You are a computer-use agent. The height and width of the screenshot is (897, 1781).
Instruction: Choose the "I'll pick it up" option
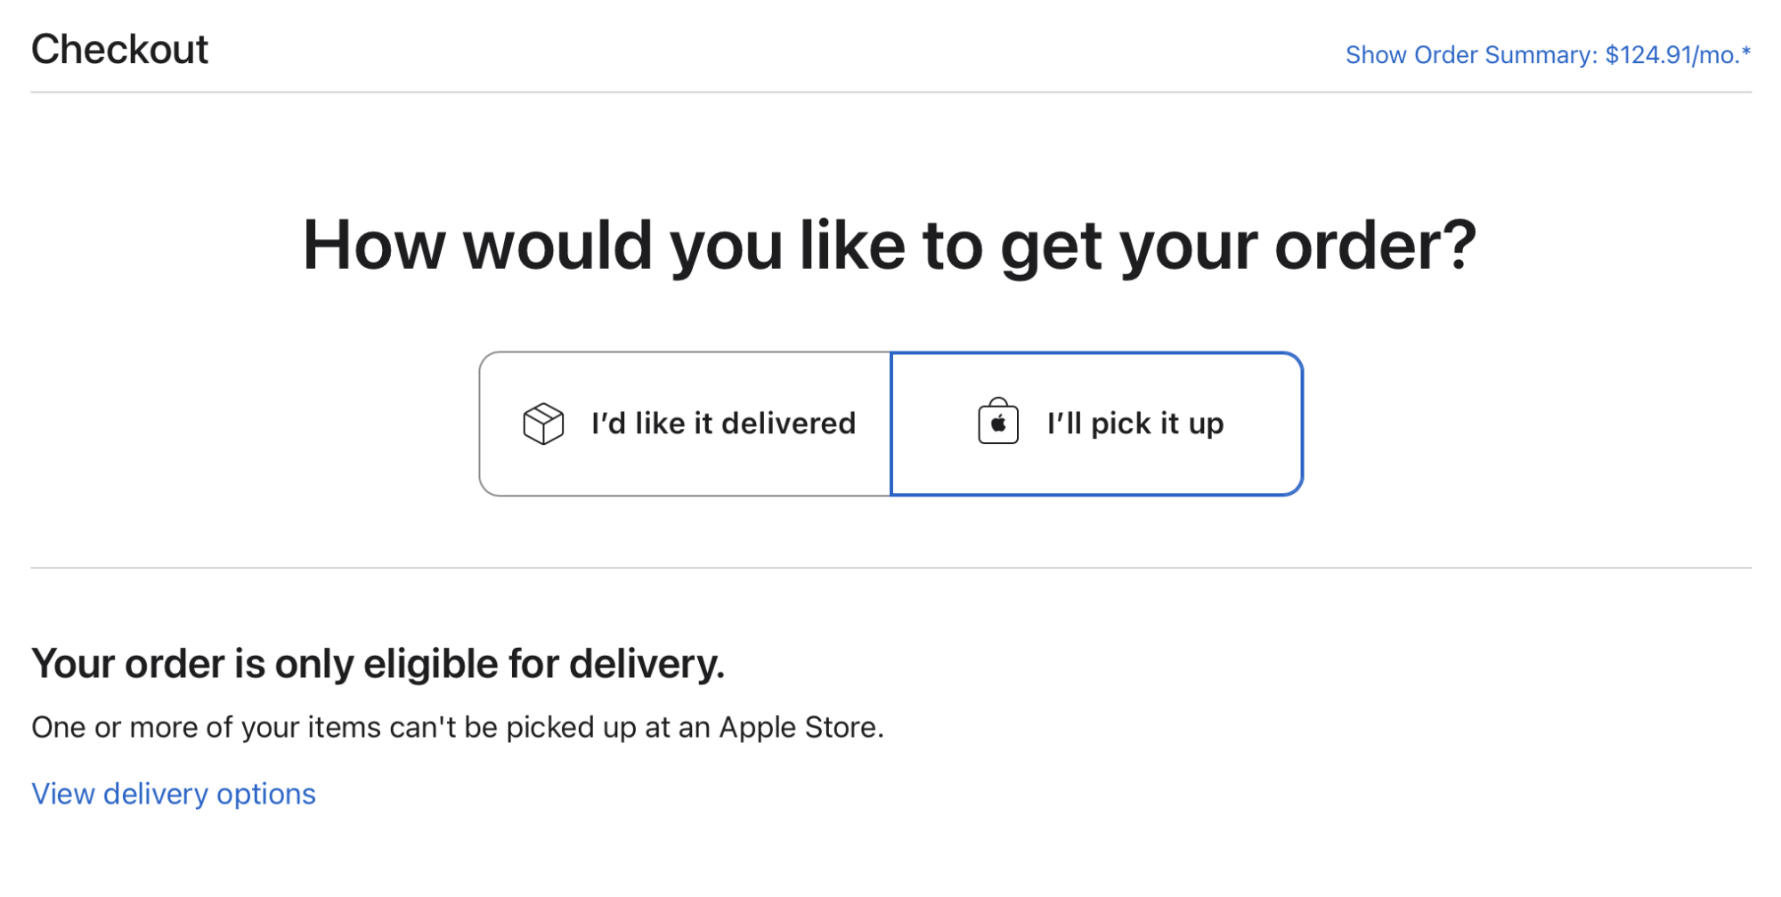1097,424
